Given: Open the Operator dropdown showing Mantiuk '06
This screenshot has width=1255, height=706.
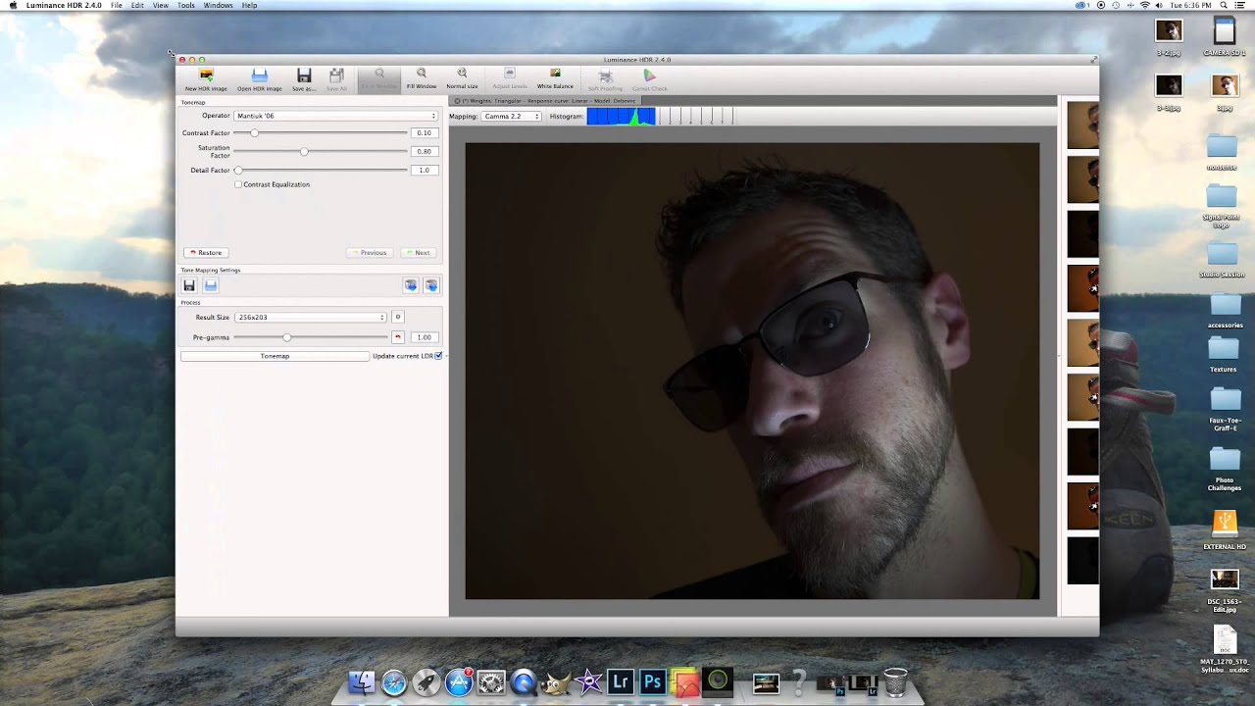Looking at the screenshot, I should pos(335,116).
